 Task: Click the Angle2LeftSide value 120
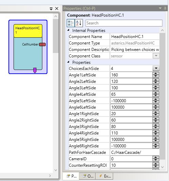[131, 82]
